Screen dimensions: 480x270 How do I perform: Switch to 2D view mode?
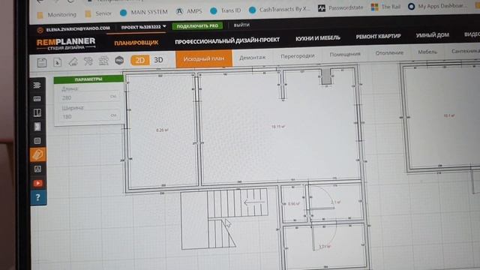tap(140, 60)
